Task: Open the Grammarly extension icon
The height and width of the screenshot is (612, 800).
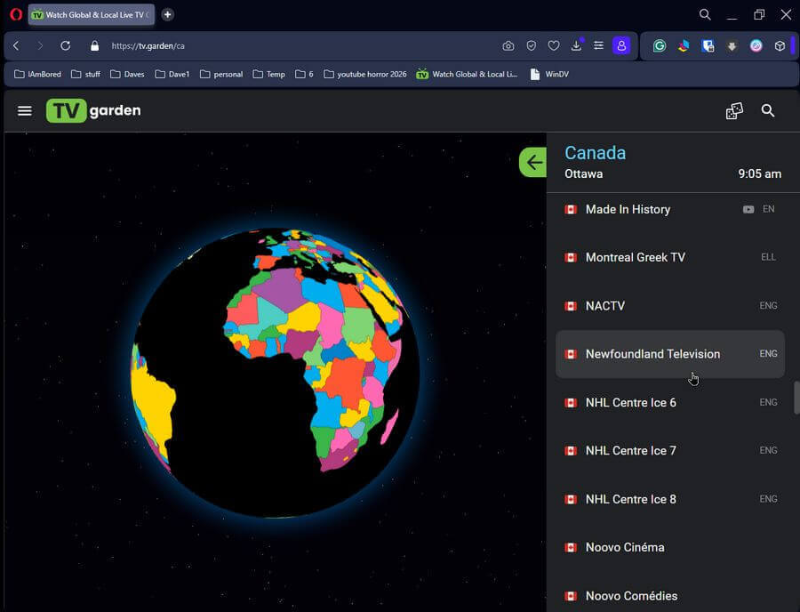Action: [x=660, y=45]
